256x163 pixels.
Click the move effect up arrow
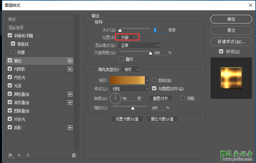pos(19,155)
